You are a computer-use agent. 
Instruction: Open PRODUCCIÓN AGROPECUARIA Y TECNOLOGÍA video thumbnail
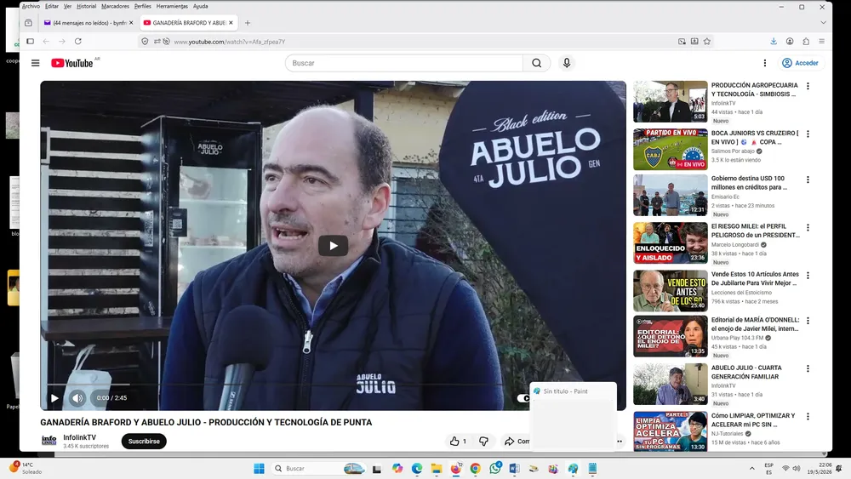(671, 101)
